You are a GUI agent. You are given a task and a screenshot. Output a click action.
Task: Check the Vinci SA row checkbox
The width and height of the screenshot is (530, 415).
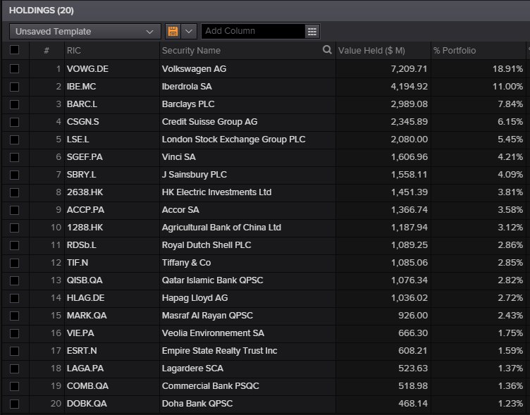click(x=14, y=157)
